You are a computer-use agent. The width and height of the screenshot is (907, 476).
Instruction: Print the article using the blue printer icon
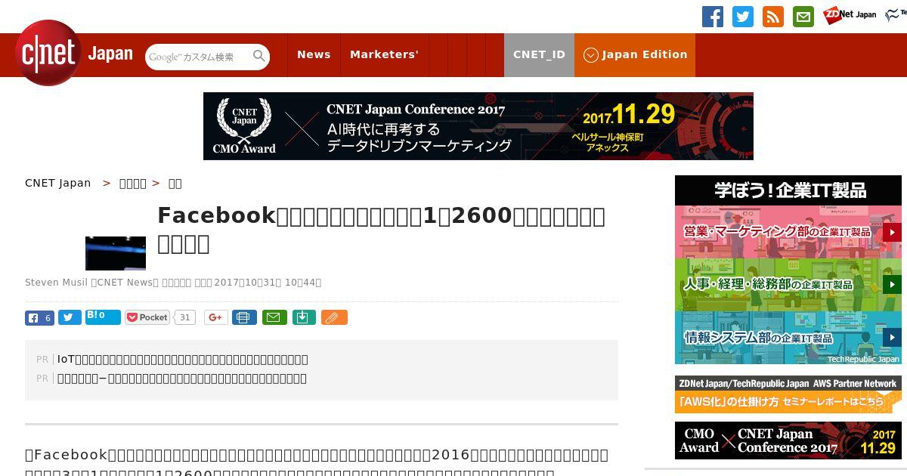pos(244,317)
